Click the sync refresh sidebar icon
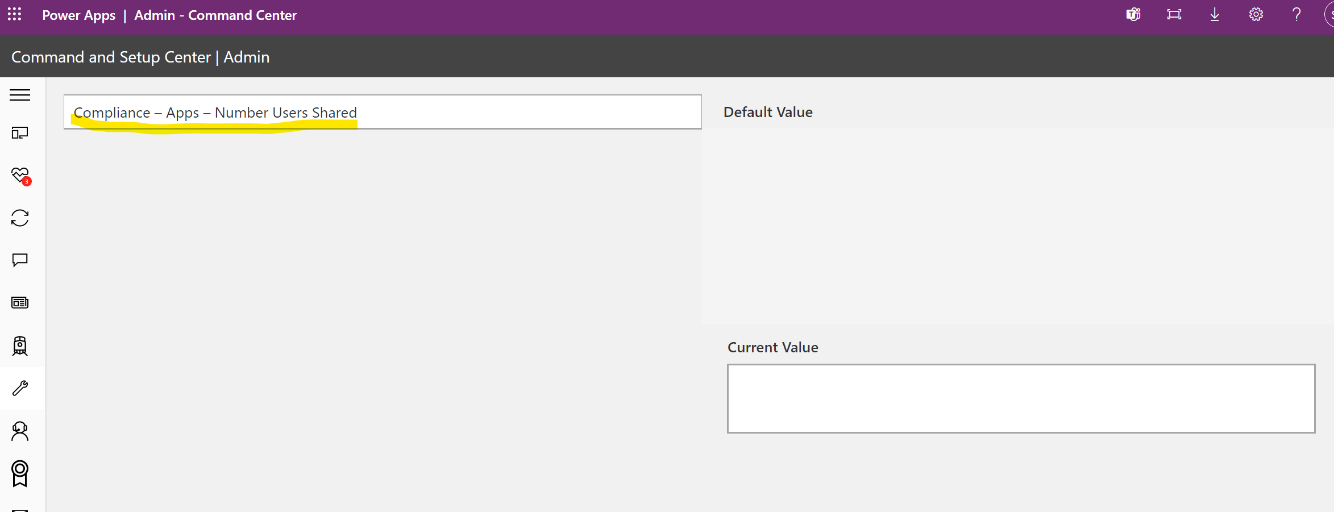Image resolution: width=1334 pixels, height=512 pixels. tap(20, 218)
